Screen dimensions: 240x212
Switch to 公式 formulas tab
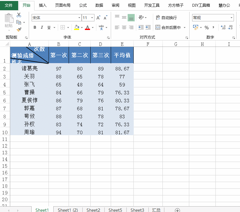[83, 5]
